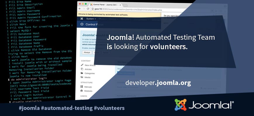The image size is (254, 116).
Task: Click the gsoc16 URL address bar
Action: point(126,10)
